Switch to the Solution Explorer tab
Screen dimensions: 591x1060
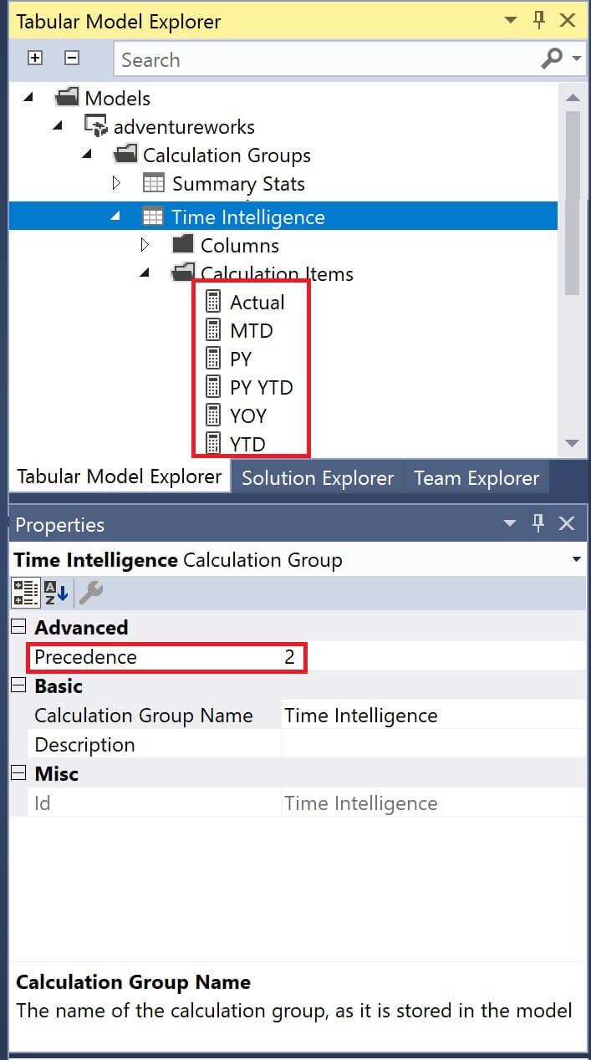(318, 478)
